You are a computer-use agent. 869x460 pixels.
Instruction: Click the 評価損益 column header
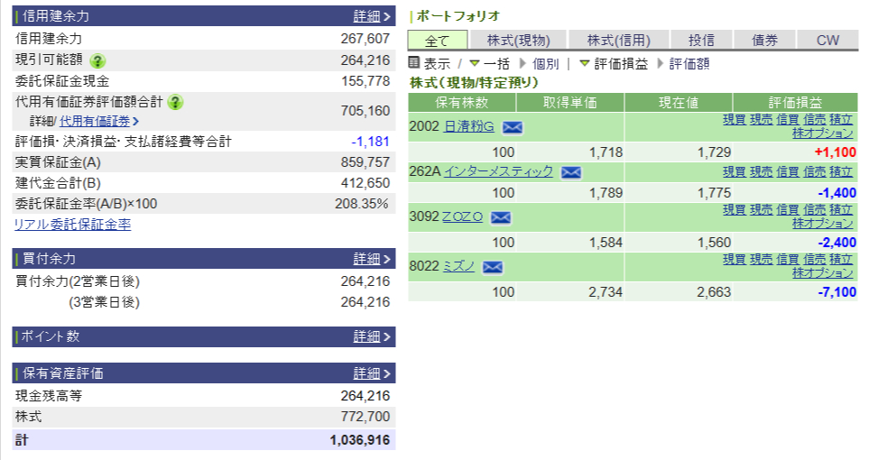tap(795, 103)
